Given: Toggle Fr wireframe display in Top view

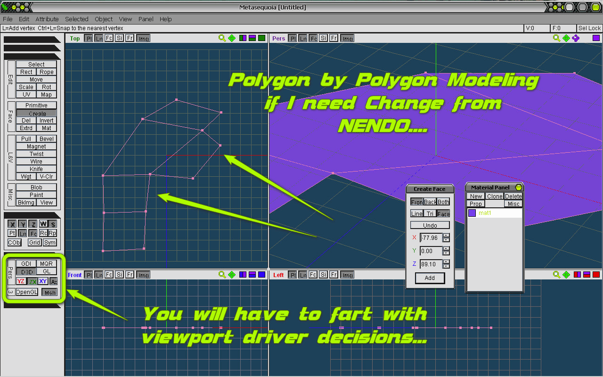Looking at the screenshot, I should tap(130, 38).
